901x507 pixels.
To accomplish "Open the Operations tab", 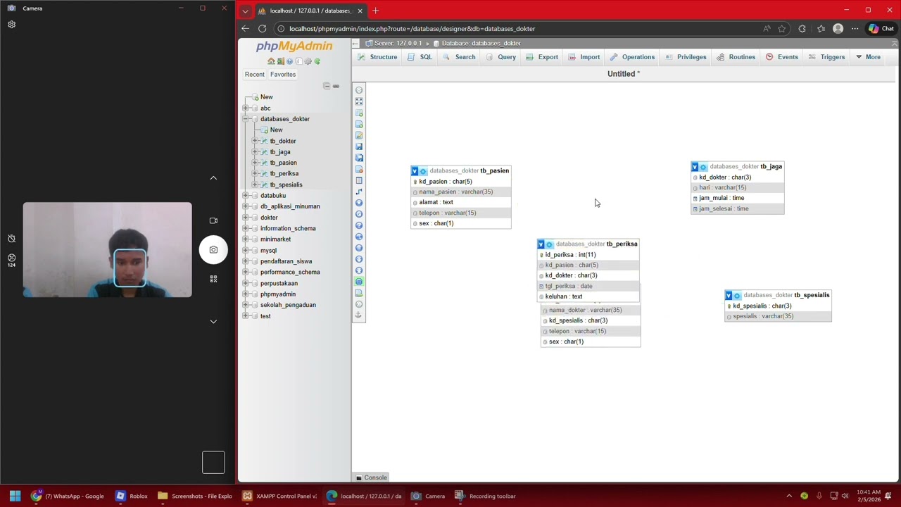I will 633,57.
